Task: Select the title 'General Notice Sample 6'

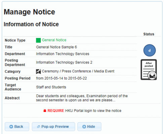Action: tap(56, 47)
